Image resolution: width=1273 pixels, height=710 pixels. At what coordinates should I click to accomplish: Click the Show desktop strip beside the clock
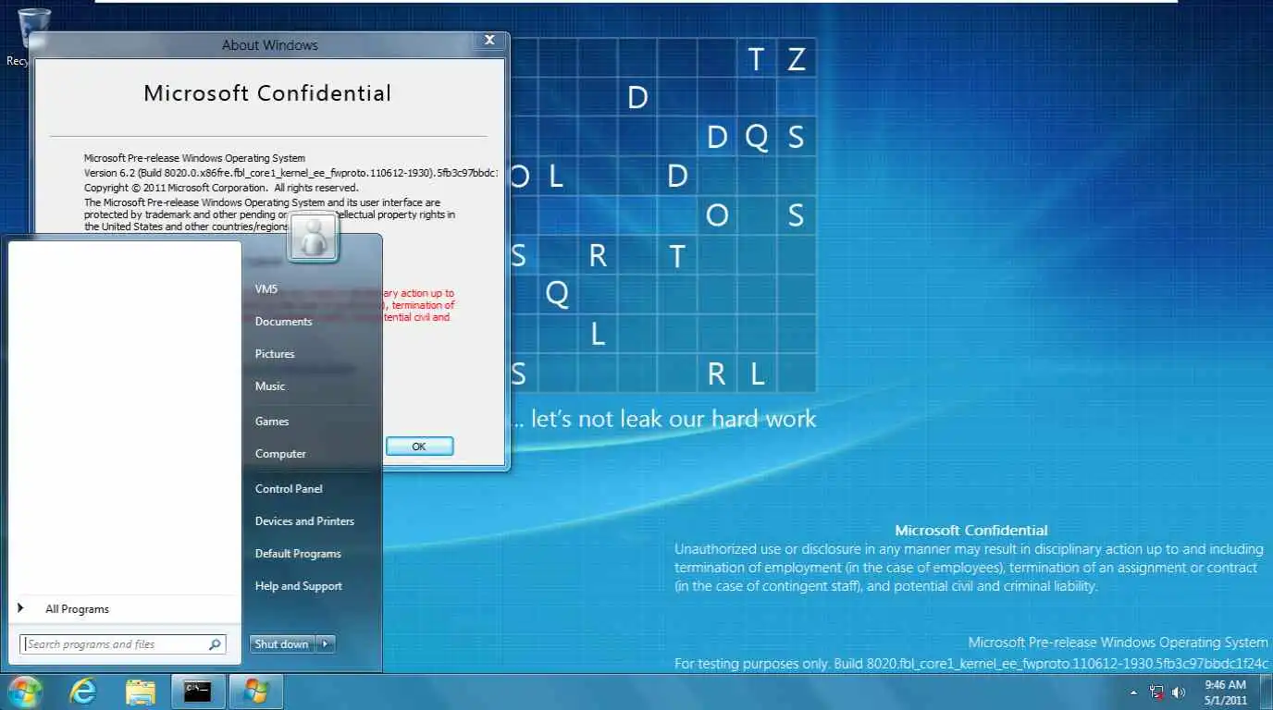(x=1267, y=692)
